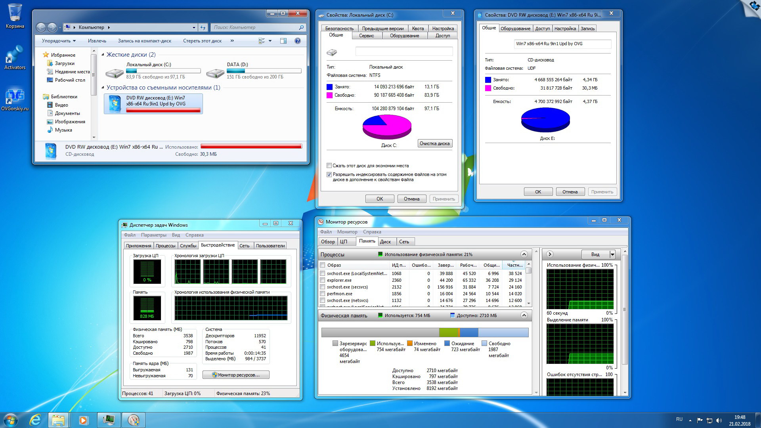Click the Очистка диска button

tap(435, 143)
